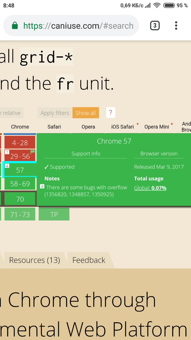The width and height of the screenshot is (191, 340).
Task: Tap the cellular signal icon in status bar
Action: 148,5
